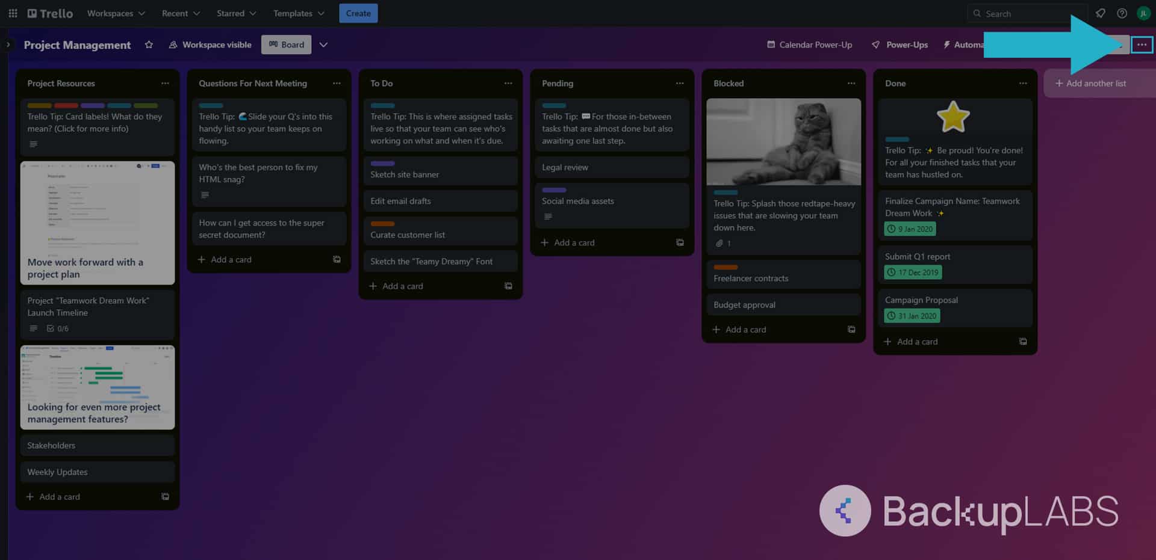This screenshot has width=1156, height=560.
Task: Open Power-Ups menu
Action: [x=900, y=45]
